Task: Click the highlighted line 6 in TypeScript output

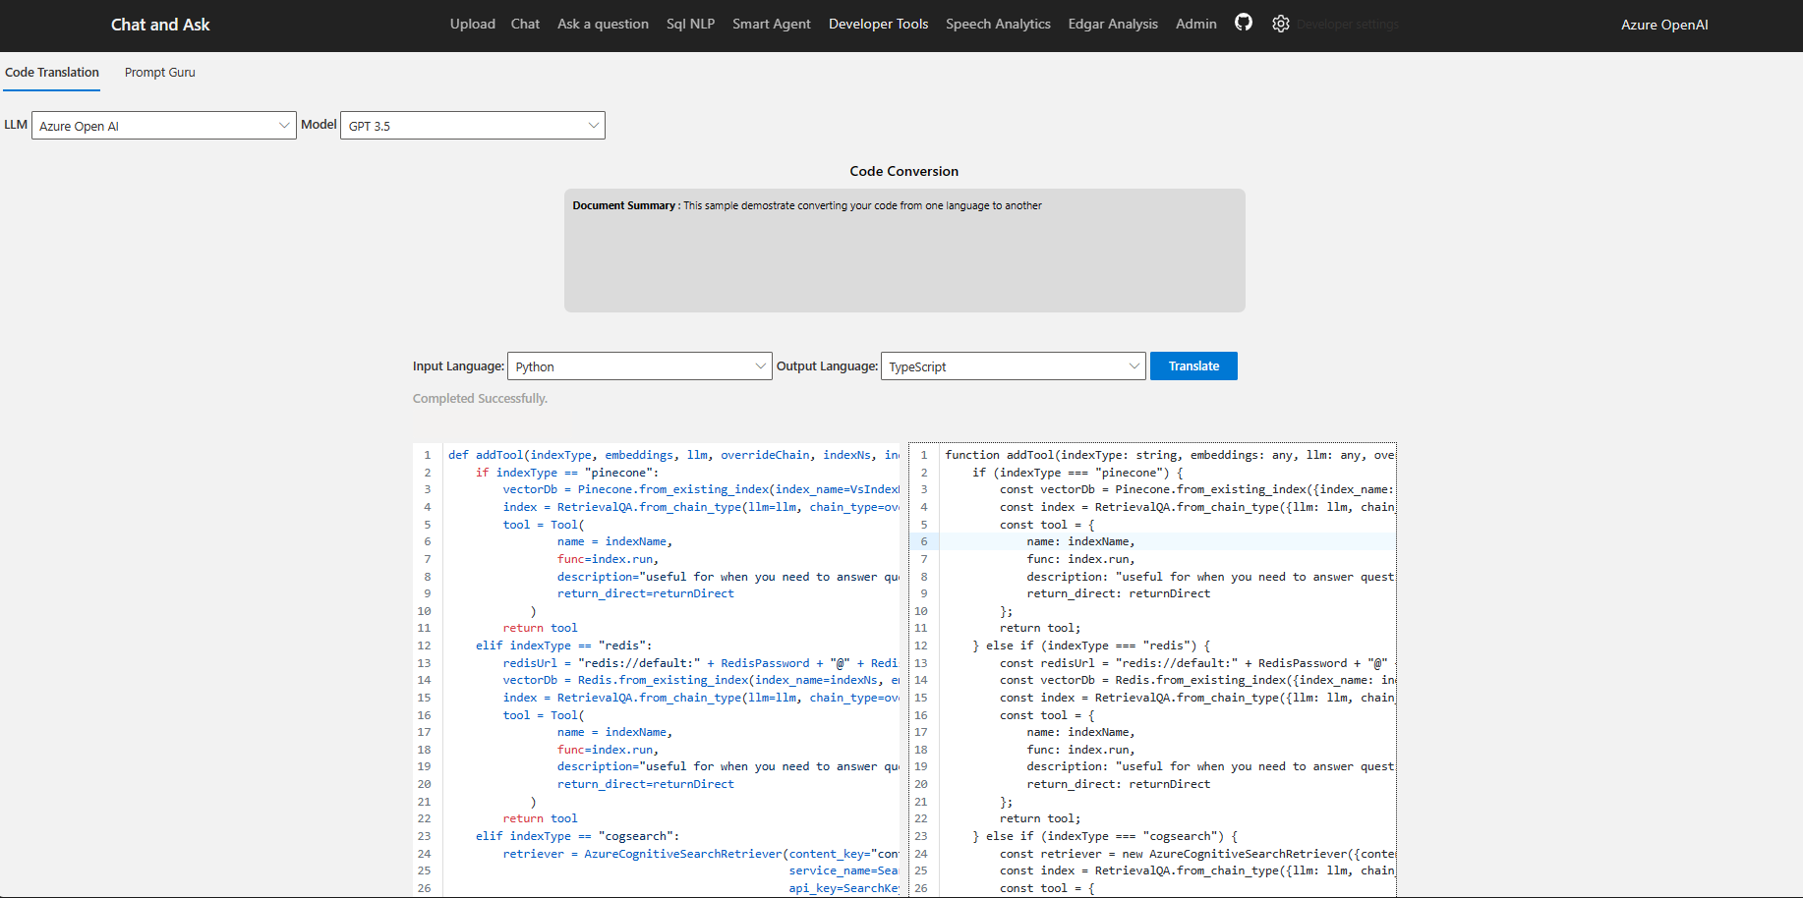Action: tap(1169, 541)
